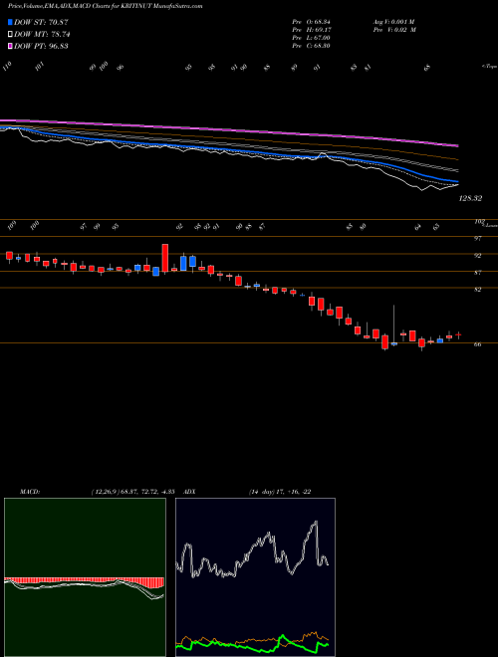Click the '<Tops' label at top right
This screenshot has height=657, width=498.
(489, 67)
